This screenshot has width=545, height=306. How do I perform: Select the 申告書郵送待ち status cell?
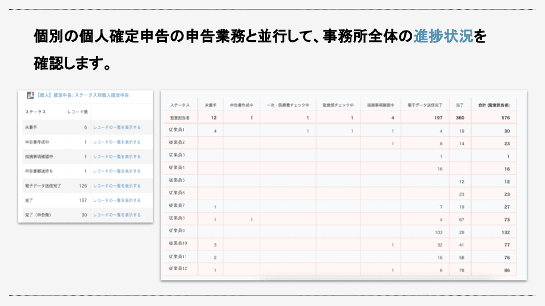coord(39,171)
